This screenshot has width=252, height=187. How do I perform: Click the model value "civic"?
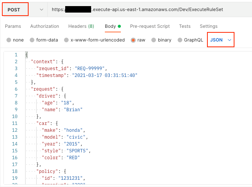(76, 137)
